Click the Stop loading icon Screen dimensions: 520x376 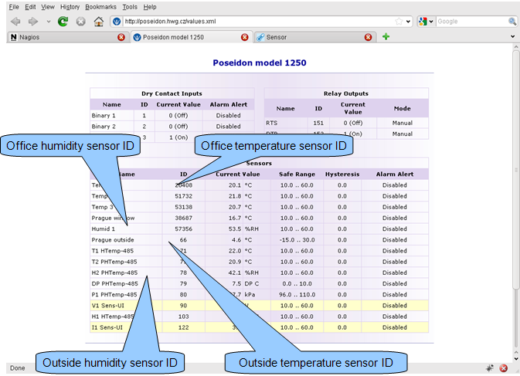(x=80, y=22)
